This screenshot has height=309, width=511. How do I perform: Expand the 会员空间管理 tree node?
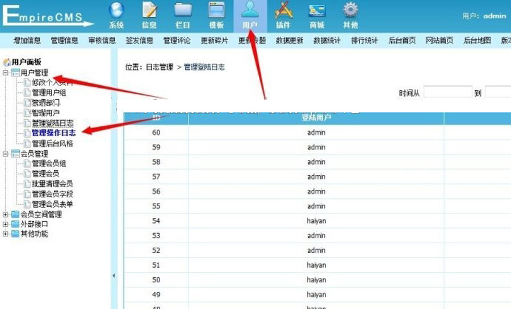(6, 215)
